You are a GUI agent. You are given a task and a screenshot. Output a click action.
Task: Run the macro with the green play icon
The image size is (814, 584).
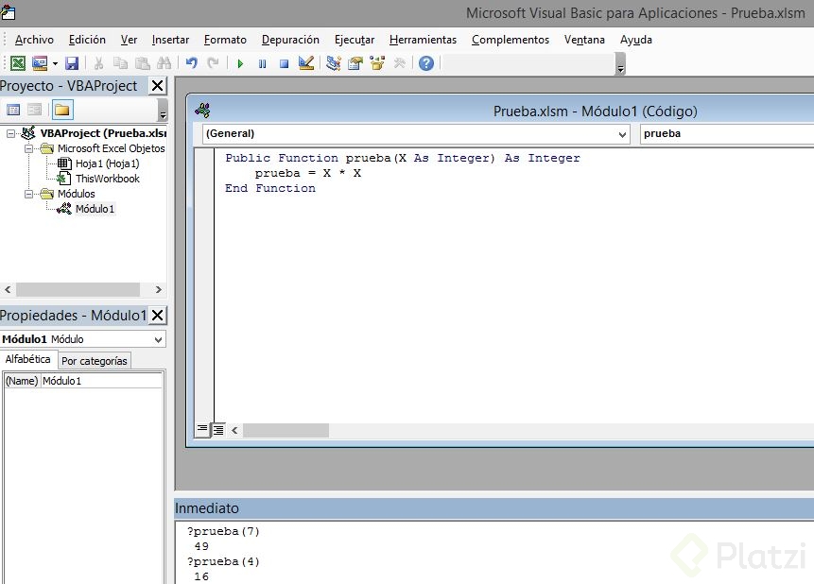point(240,64)
